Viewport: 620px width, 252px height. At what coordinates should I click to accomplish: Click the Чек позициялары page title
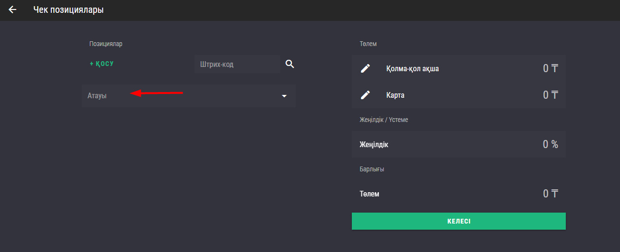(x=68, y=9)
